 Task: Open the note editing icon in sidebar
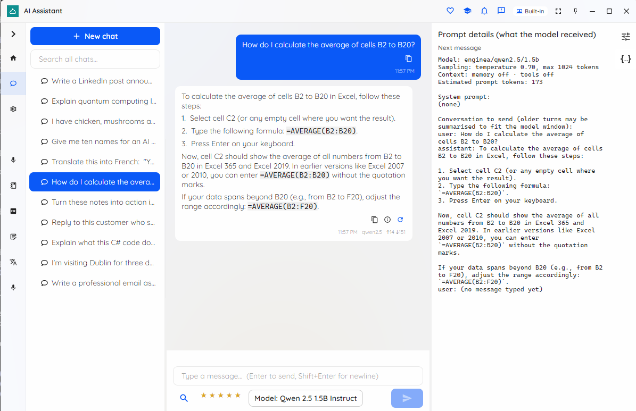click(13, 237)
